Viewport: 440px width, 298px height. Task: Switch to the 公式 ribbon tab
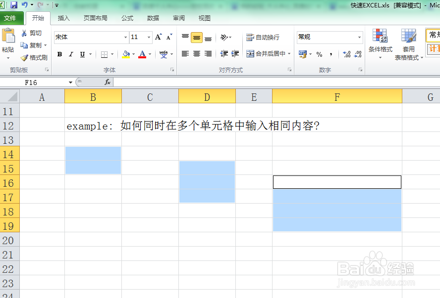[x=127, y=18]
